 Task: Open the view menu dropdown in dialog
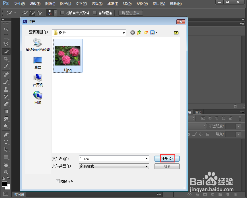coord(156,32)
